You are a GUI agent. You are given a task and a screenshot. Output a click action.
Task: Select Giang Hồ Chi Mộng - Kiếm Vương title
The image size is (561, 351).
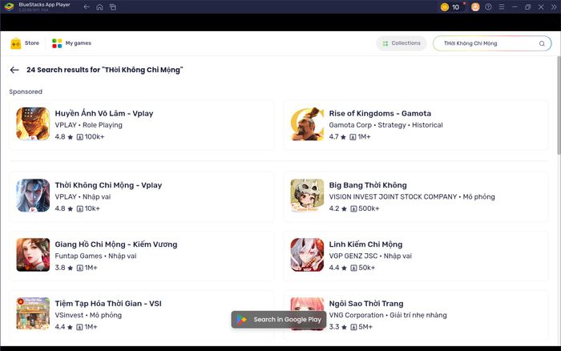coord(116,244)
